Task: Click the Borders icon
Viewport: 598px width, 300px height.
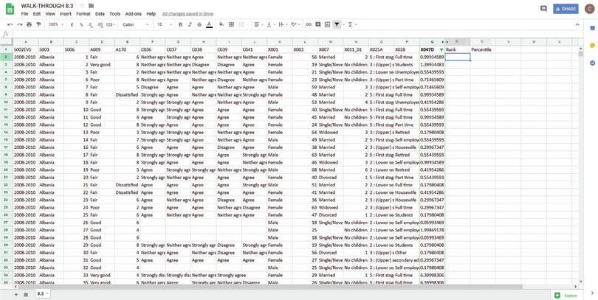Action: 231,24
